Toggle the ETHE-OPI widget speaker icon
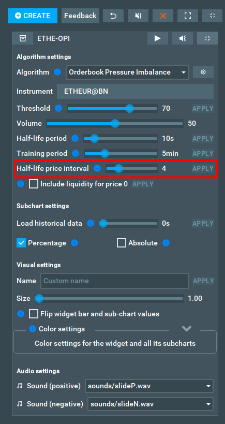This screenshot has width=225, height=424. pyautogui.click(x=183, y=38)
